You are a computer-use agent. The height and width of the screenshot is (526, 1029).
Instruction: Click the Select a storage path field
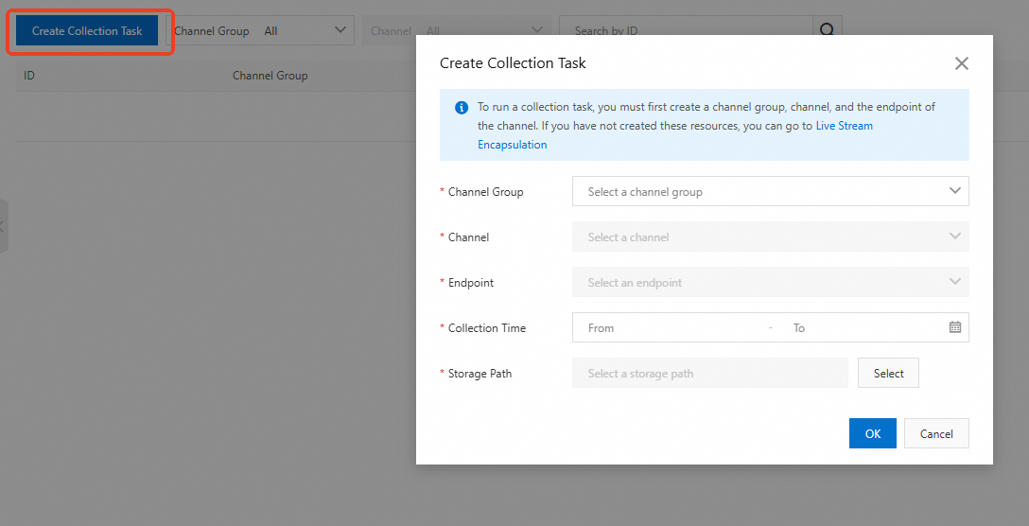pyautogui.click(x=709, y=373)
